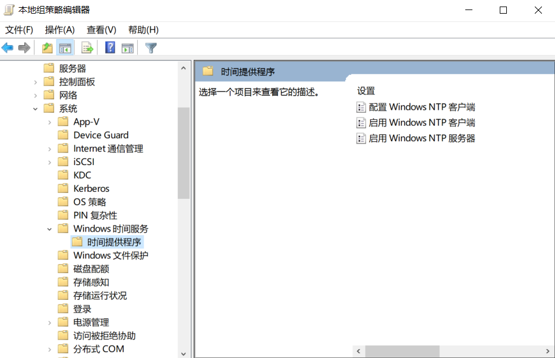555x358 pixels.
Task: Click folder icon beside 登录
Action: point(63,309)
